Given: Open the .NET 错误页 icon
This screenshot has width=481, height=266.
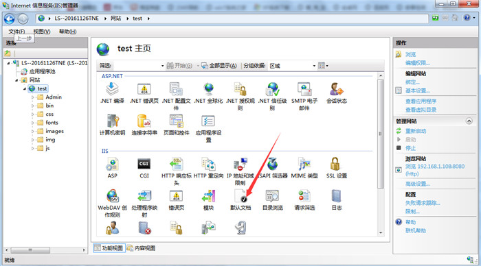Looking at the screenshot, I should pyautogui.click(x=144, y=93).
